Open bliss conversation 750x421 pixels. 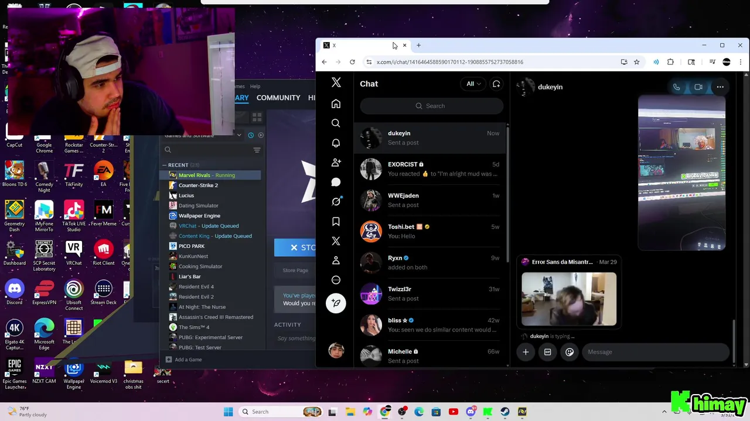point(430,325)
